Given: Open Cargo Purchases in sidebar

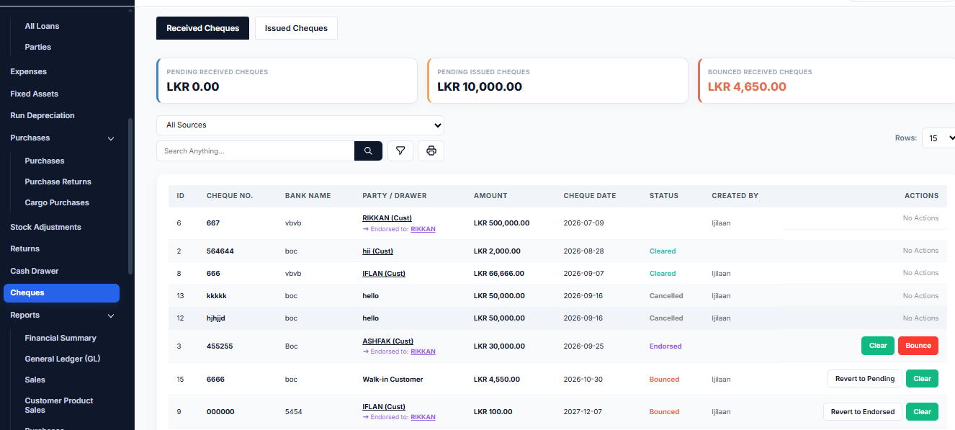Looking at the screenshot, I should tap(57, 202).
